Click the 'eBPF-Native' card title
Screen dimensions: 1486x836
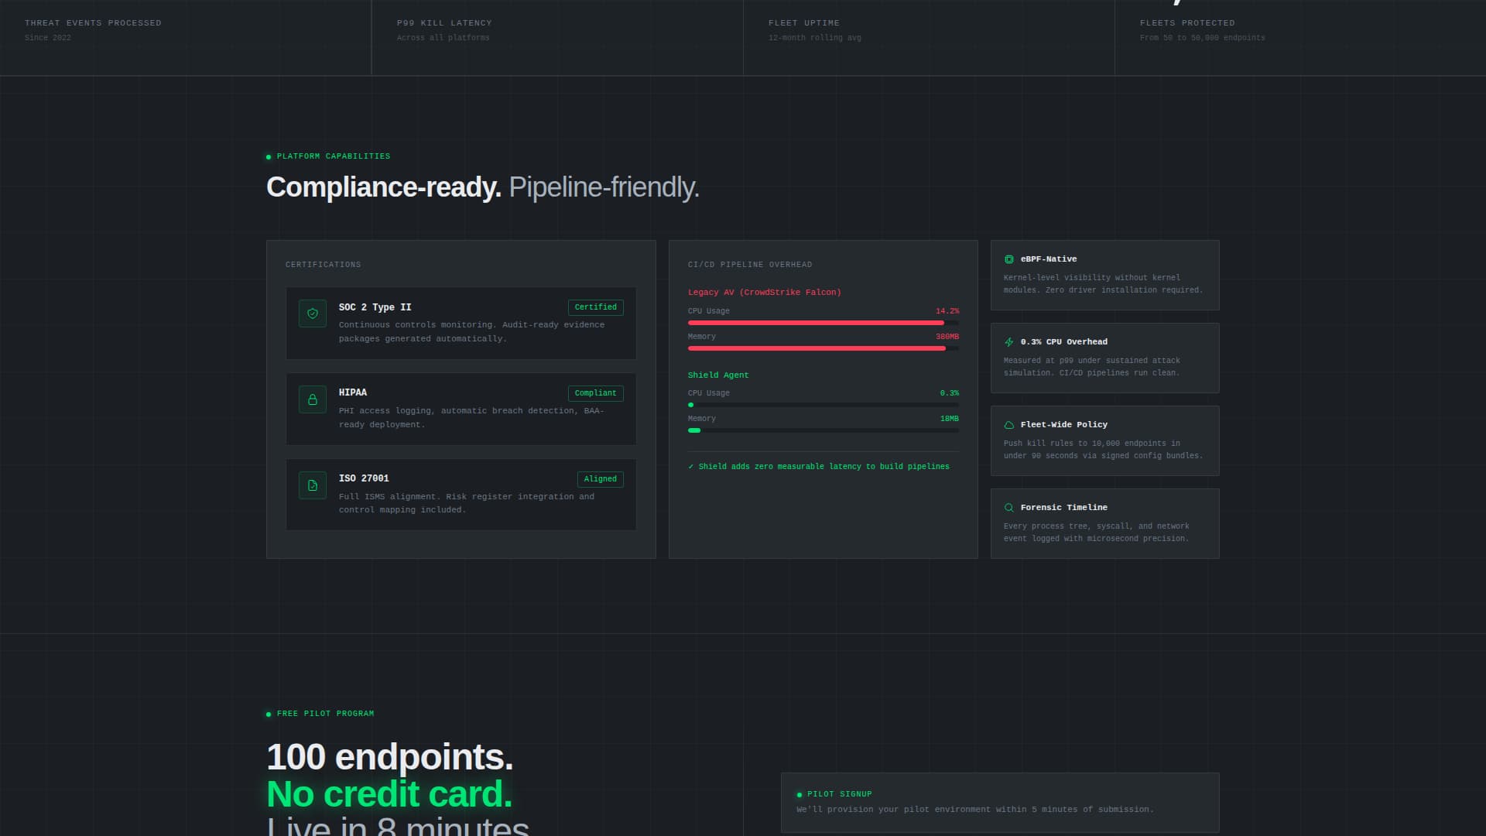pyautogui.click(x=1049, y=259)
